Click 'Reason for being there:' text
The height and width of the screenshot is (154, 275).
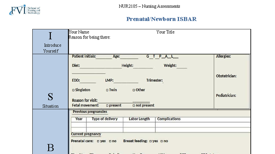(x=89, y=37)
